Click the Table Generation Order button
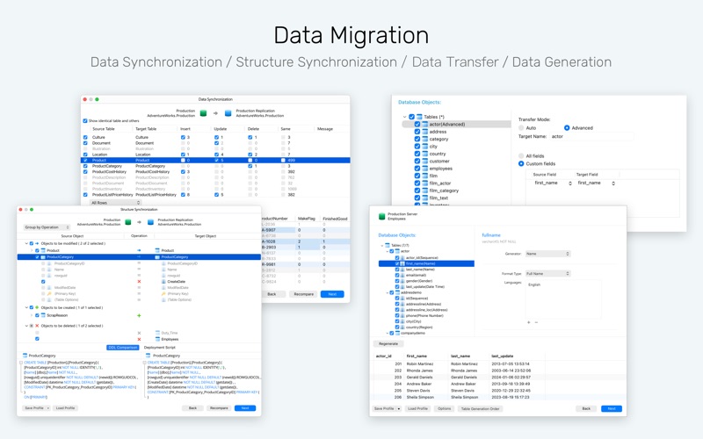Screen dimensions: 703x439 (480, 408)
